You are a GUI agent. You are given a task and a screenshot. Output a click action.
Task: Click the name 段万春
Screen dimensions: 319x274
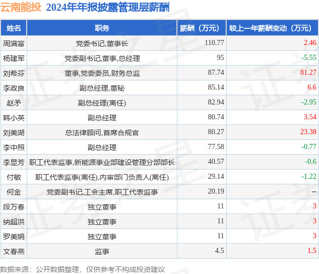point(14,206)
